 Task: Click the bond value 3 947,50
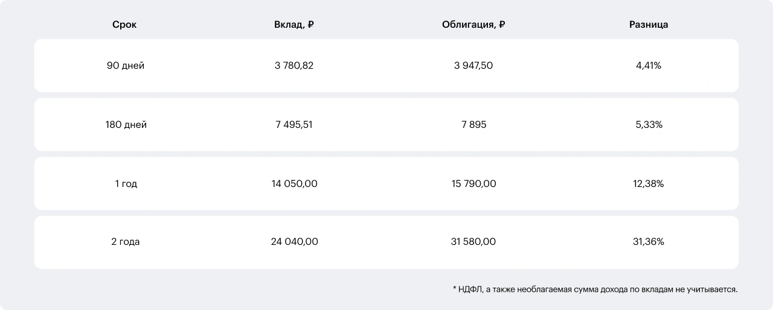(473, 66)
